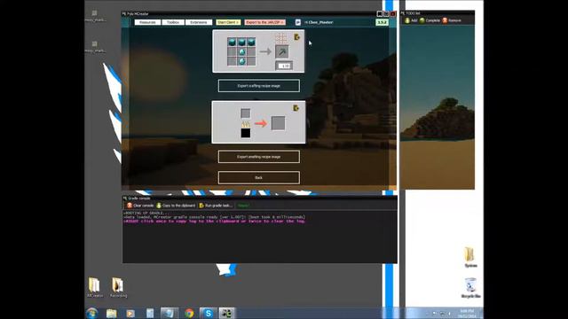Screen dimensions: 568x319
Task: Open the Resources menu in MCreator
Action: coord(147,22)
